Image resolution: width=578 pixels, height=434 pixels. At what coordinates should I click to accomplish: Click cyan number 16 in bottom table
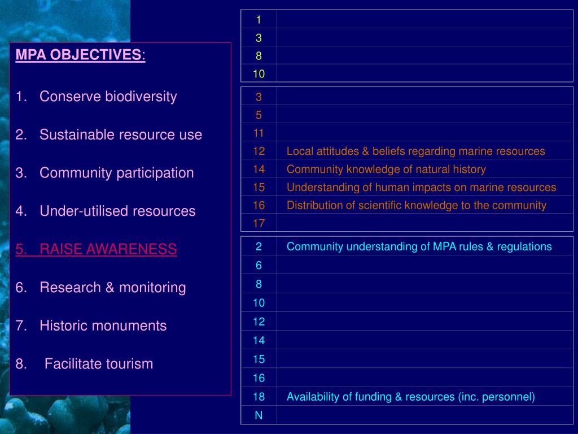tap(259, 378)
